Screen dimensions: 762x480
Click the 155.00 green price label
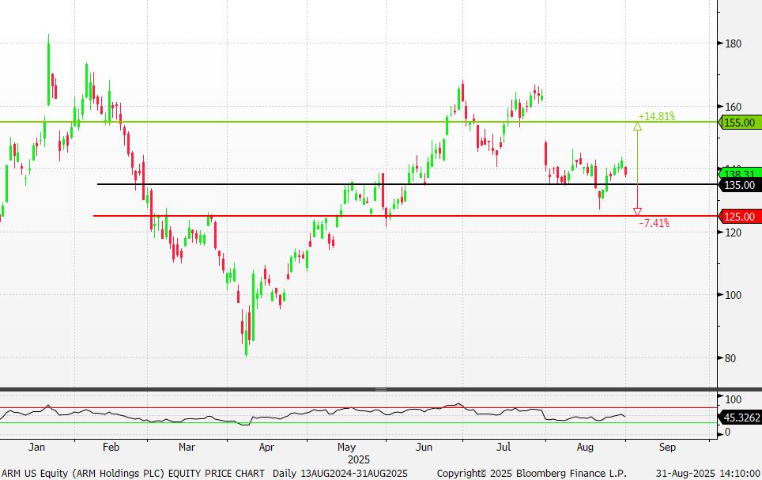click(740, 123)
